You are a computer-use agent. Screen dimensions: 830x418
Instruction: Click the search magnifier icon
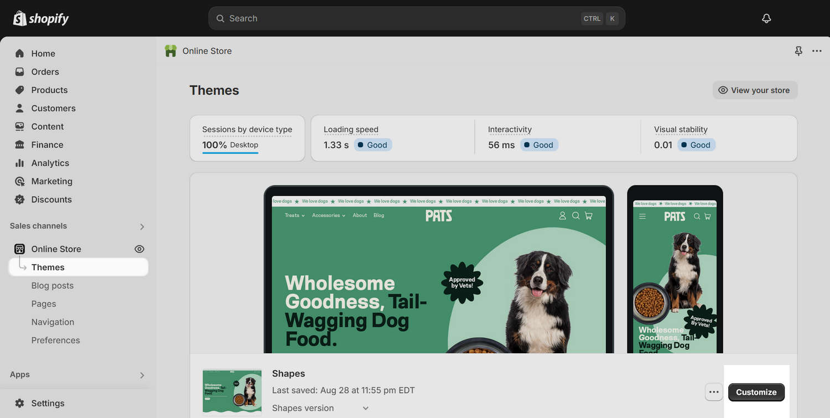pyautogui.click(x=220, y=18)
